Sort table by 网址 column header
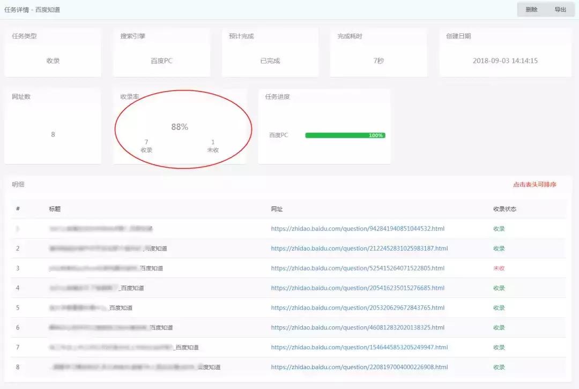The width and height of the screenshot is (579, 389). pos(277,209)
